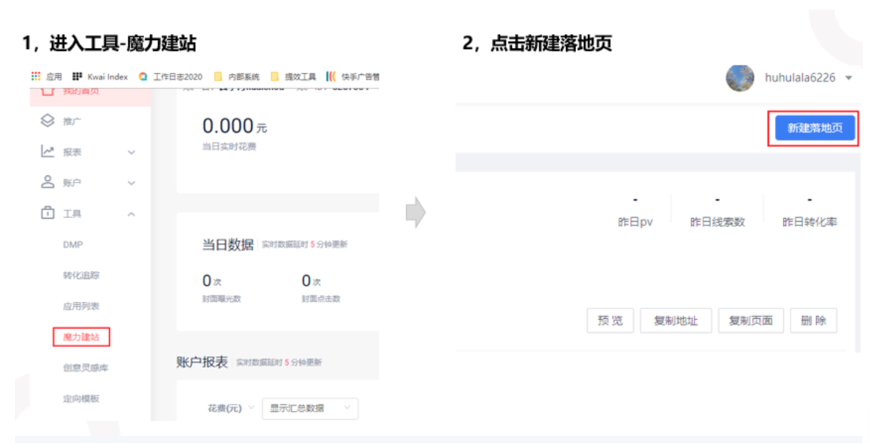Viewport: 870px width, 448px height.
Task: Expand the 报表 submenu chevron
Action: pos(132,152)
